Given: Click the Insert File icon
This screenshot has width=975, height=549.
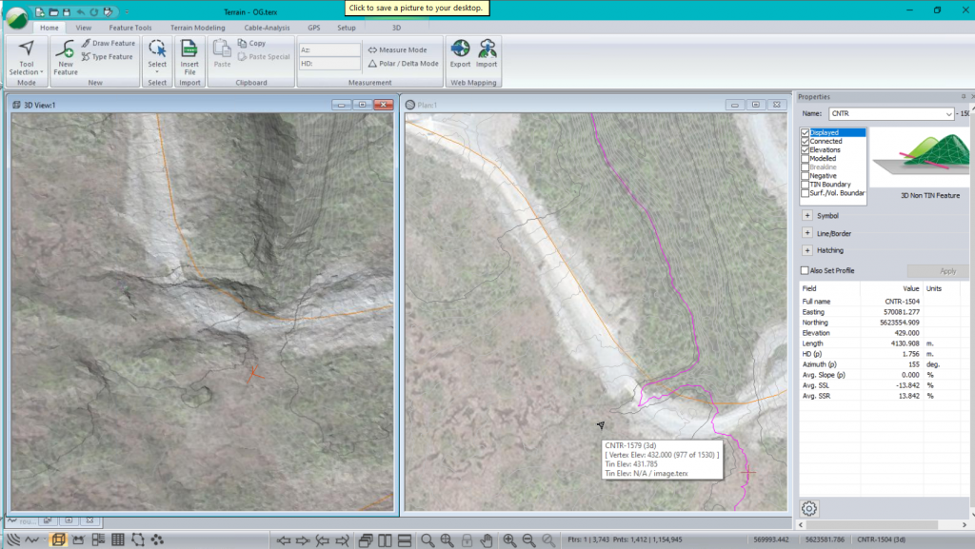Looking at the screenshot, I should [189, 57].
